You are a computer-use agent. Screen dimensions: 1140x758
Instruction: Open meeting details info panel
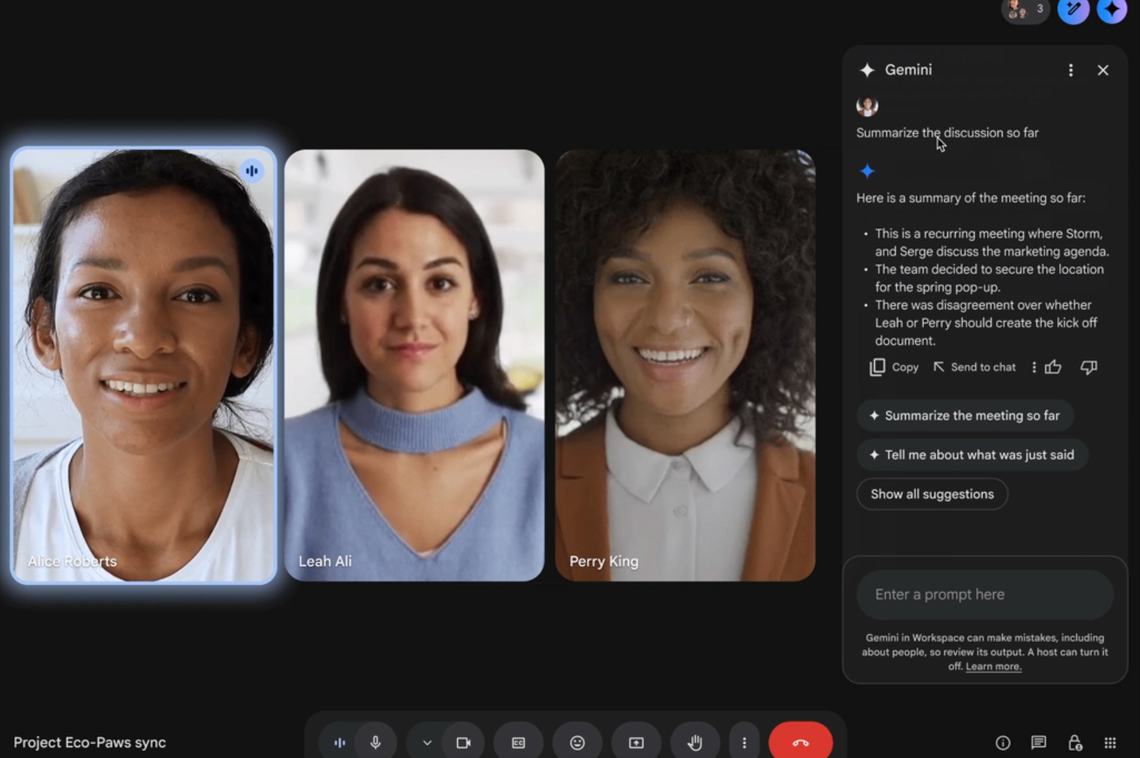coord(1003,742)
